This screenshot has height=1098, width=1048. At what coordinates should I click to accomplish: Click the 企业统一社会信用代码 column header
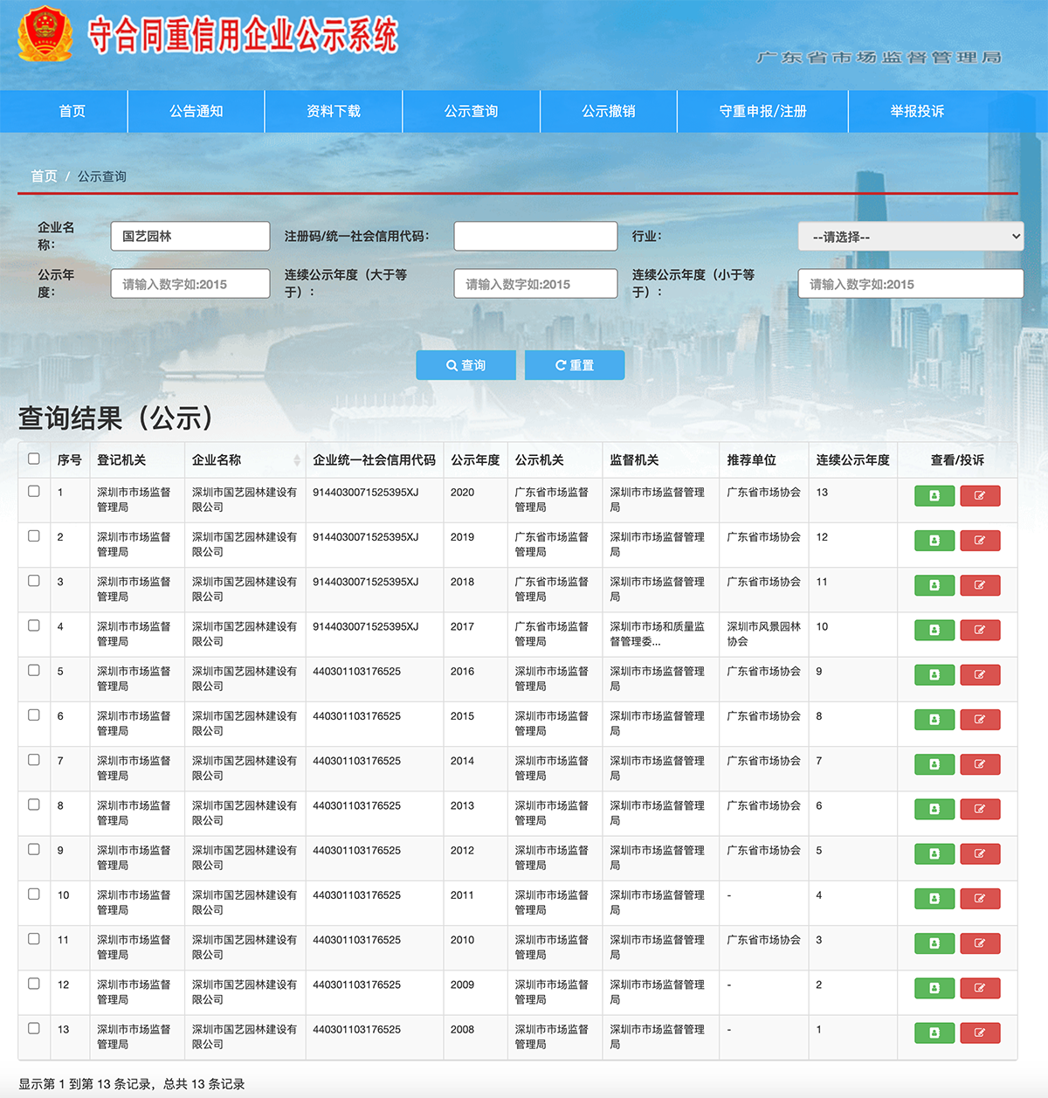pyautogui.click(x=375, y=460)
